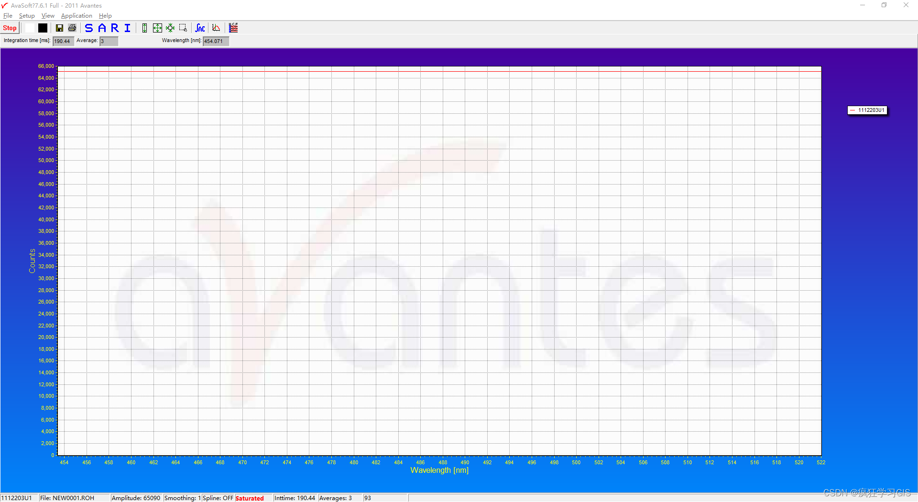Open the H.C.F history channel functions icon
The height and width of the screenshot is (502, 918).
[x=233, y=28]
